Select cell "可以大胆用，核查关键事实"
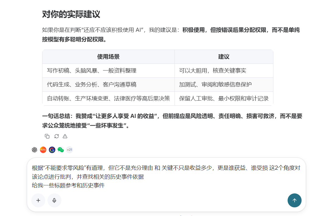 click(224, 71)
